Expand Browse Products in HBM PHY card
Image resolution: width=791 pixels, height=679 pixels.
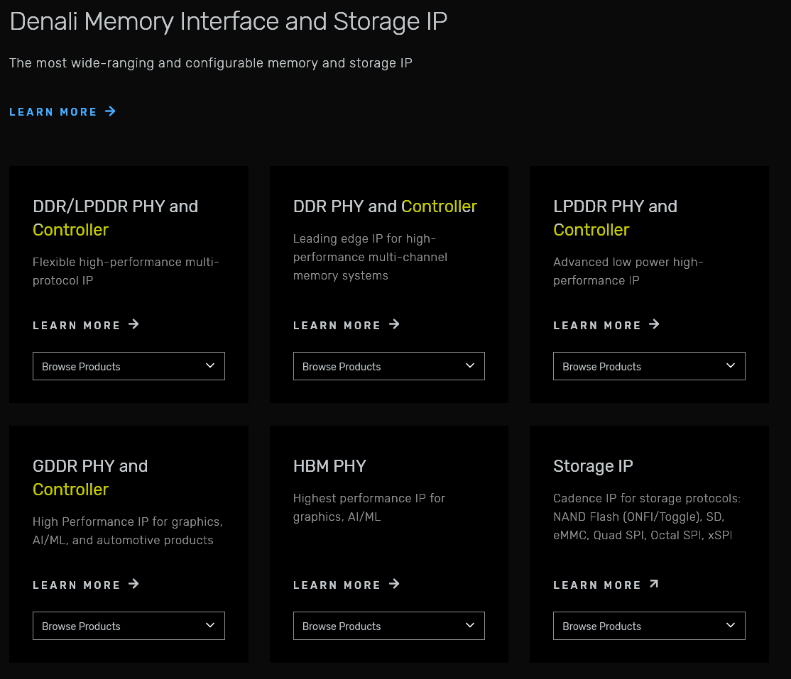(x=389, y=626)
